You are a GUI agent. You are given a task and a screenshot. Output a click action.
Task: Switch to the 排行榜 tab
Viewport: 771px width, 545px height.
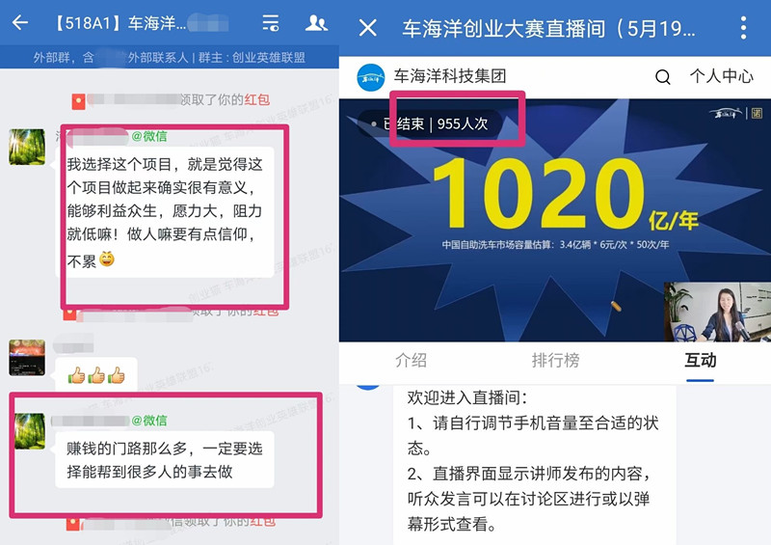(x=556, y=360)
